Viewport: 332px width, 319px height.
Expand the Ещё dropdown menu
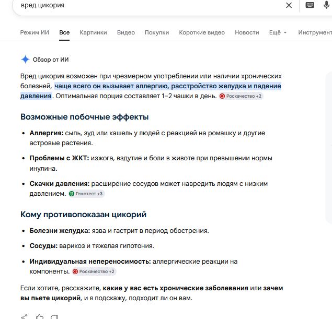(278, 32)
